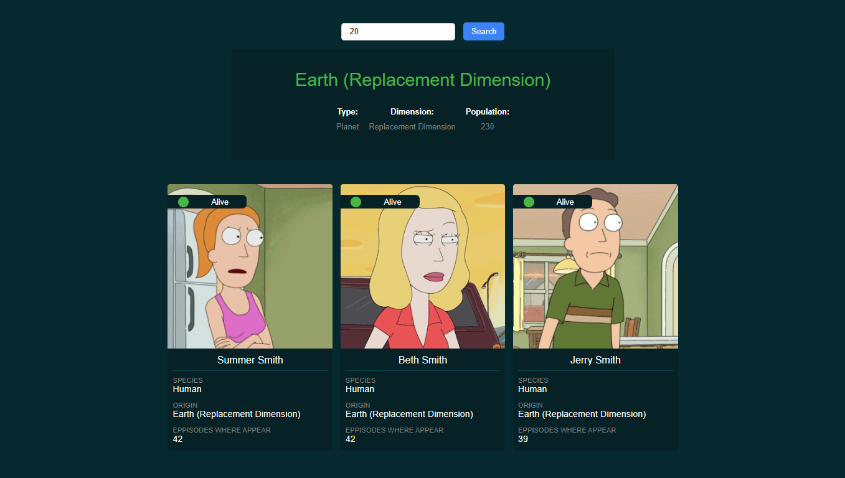Click the name 'Summer Smith'
This screenshot has height=478, width=845.
(250, 360)
